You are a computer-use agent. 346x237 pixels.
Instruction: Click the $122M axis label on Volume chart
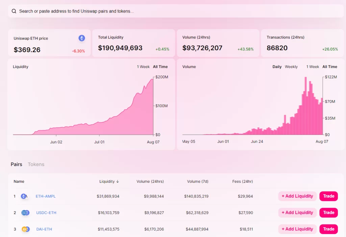tap(331, 77)
